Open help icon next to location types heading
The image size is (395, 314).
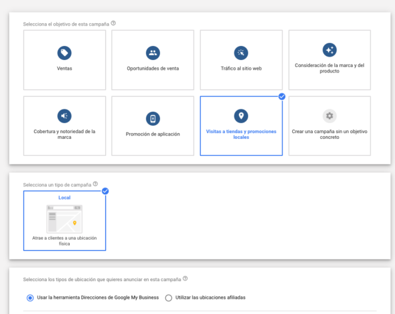click(185, 278)
